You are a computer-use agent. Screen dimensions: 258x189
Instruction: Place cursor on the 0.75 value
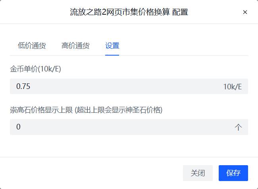click(23, 87)
